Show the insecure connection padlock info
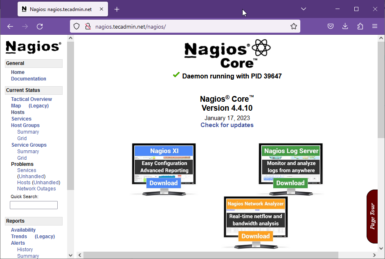The height and width of the screenshot is (259, 385). pos(88,26)
